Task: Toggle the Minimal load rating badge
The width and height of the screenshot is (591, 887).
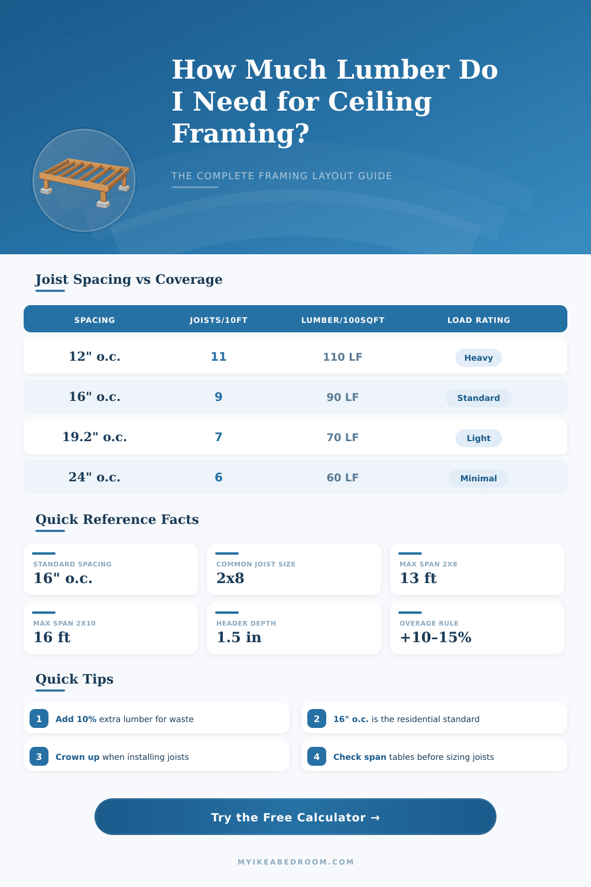Action: [x=479, y=478]
